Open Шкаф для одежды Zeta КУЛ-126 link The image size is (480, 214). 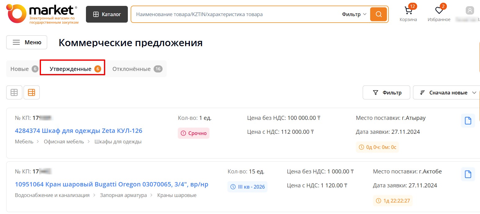click(79, 131)
